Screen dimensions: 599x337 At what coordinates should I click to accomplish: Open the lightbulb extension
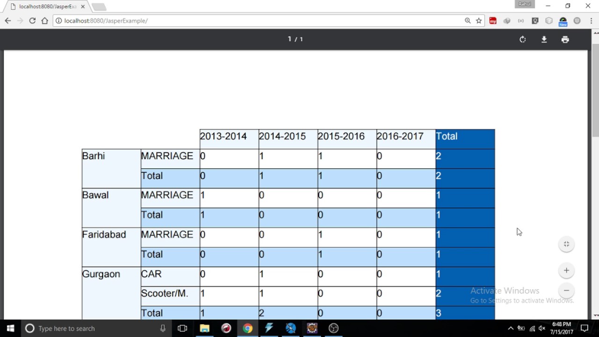click(535, 21)
